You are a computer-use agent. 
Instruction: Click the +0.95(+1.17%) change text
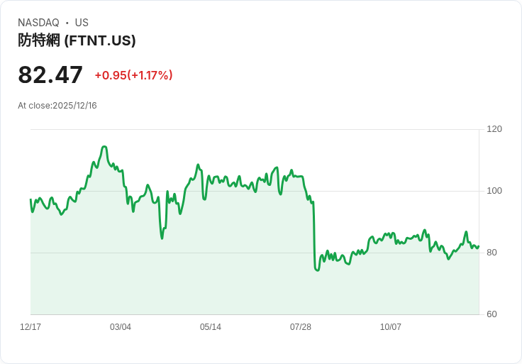coord(134,75)
